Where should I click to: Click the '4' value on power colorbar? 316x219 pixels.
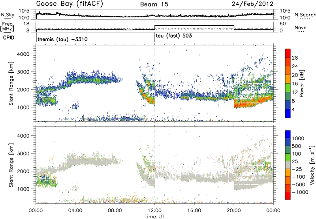(x=293, y=109)
